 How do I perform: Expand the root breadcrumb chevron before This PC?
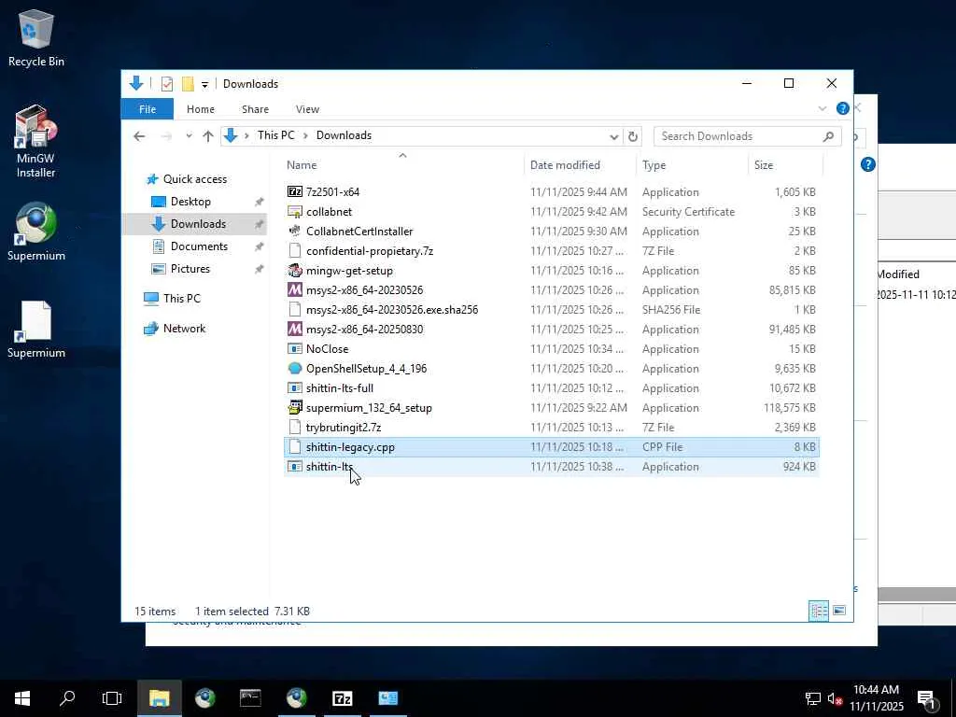246,136
